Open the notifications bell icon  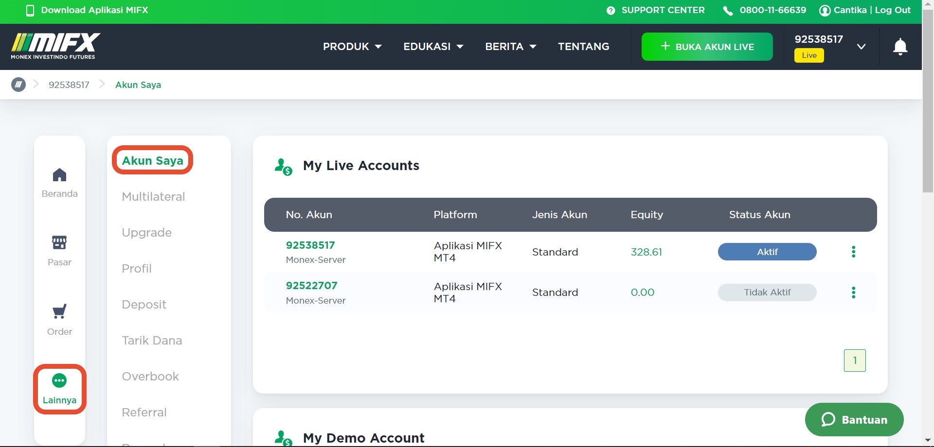click(899, 47)
